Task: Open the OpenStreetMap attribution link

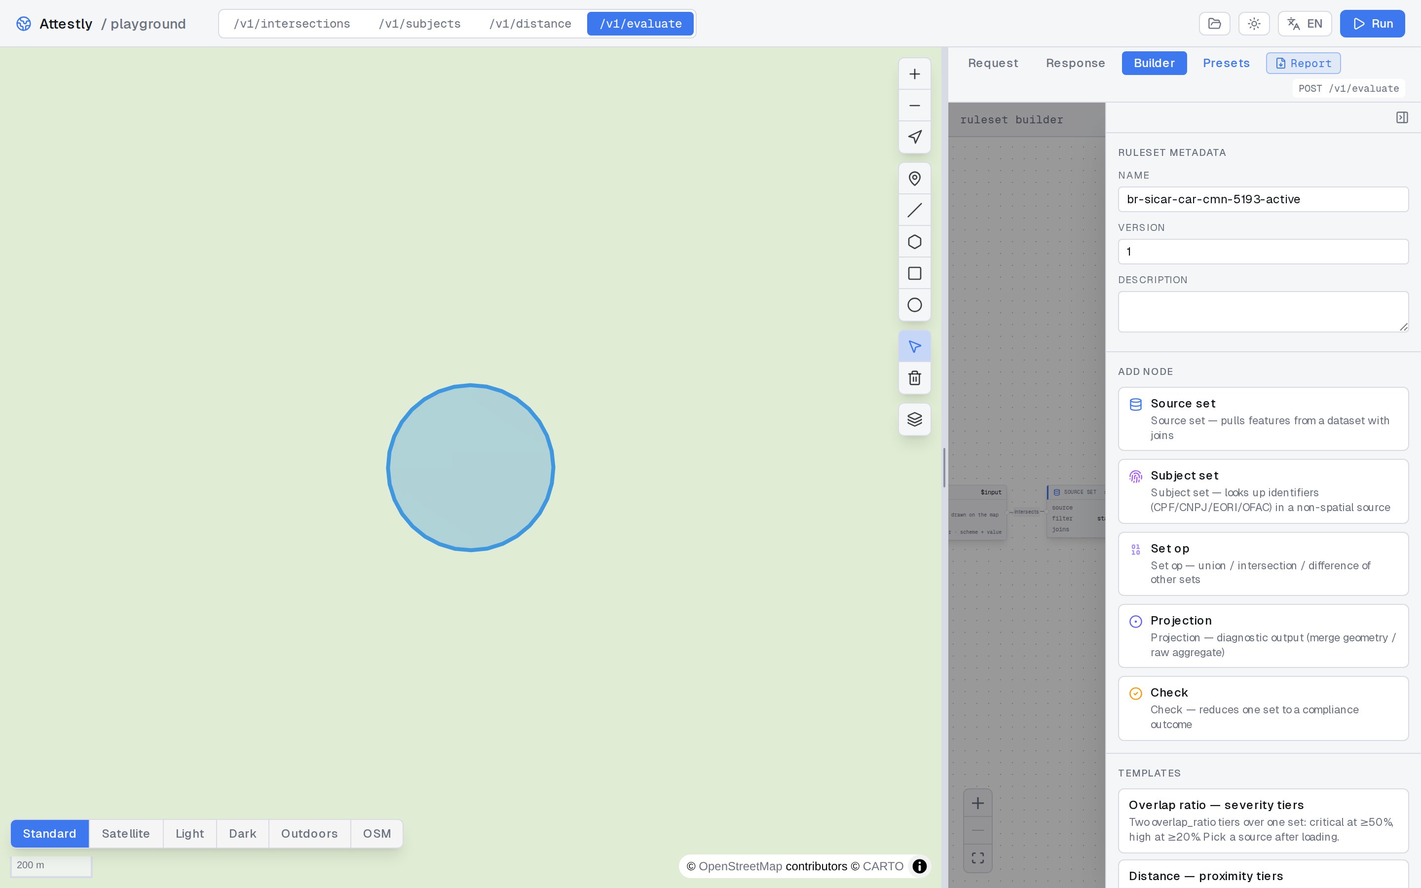Action: pos(741,866)
